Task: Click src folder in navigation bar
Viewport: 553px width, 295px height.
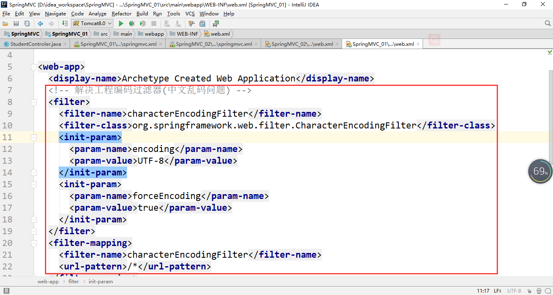Action: click(101, 34)
